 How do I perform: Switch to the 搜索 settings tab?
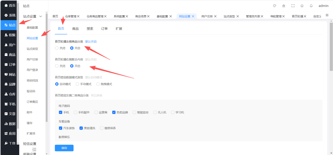click(x=90, y=29)
